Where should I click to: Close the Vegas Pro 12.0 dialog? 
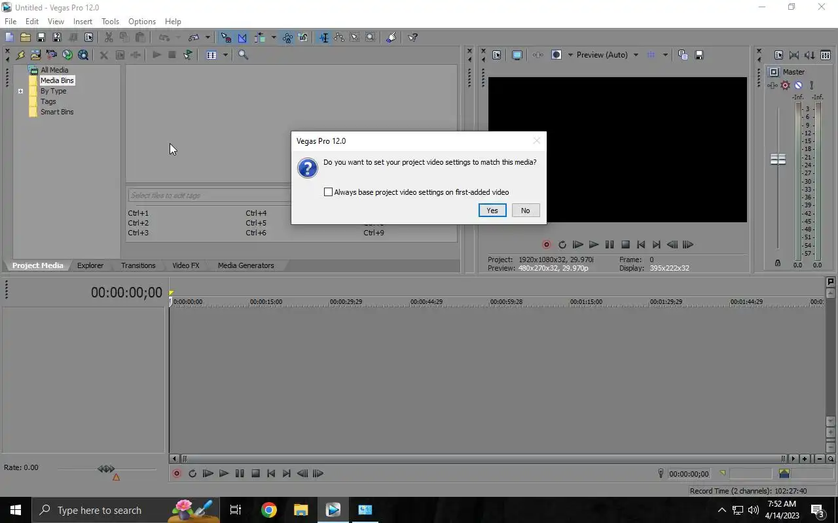(x=537, y=141)
